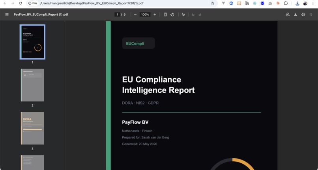The height and width of the screenshot is (170, 318).
Task: Open the draw annotation tool
Action: tap(183, 15)
